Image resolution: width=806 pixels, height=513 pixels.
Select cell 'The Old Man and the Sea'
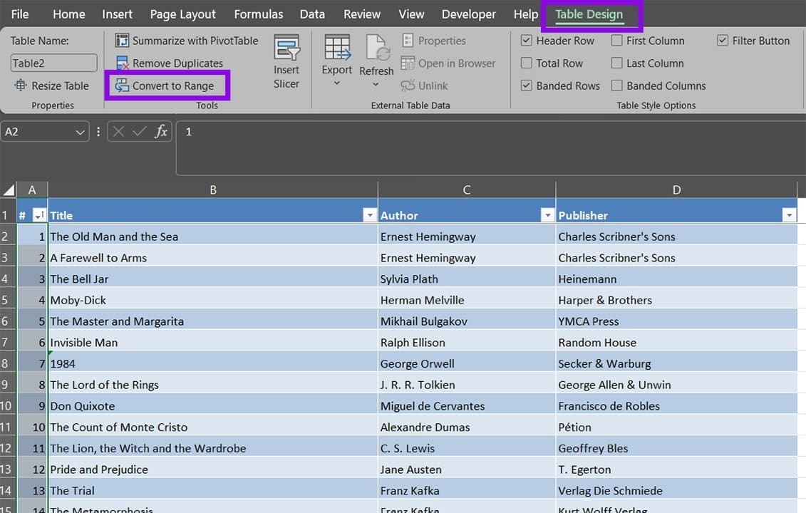click(213, 237)
